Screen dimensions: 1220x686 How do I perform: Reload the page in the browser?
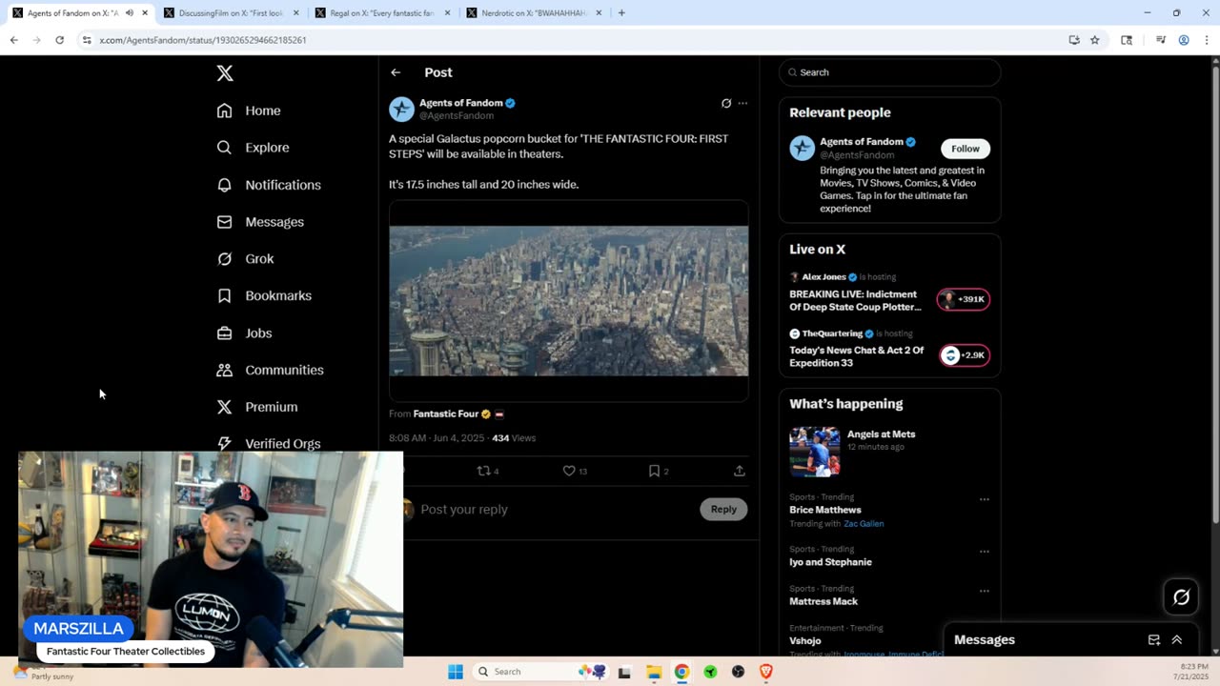(59, 40)
